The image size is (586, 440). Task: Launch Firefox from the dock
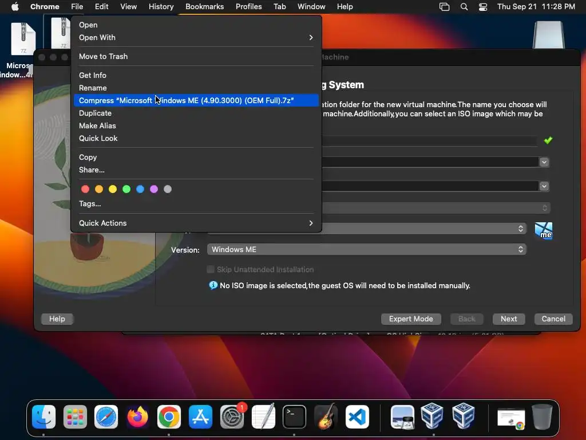pyautogui.click(x=137, y=417)
